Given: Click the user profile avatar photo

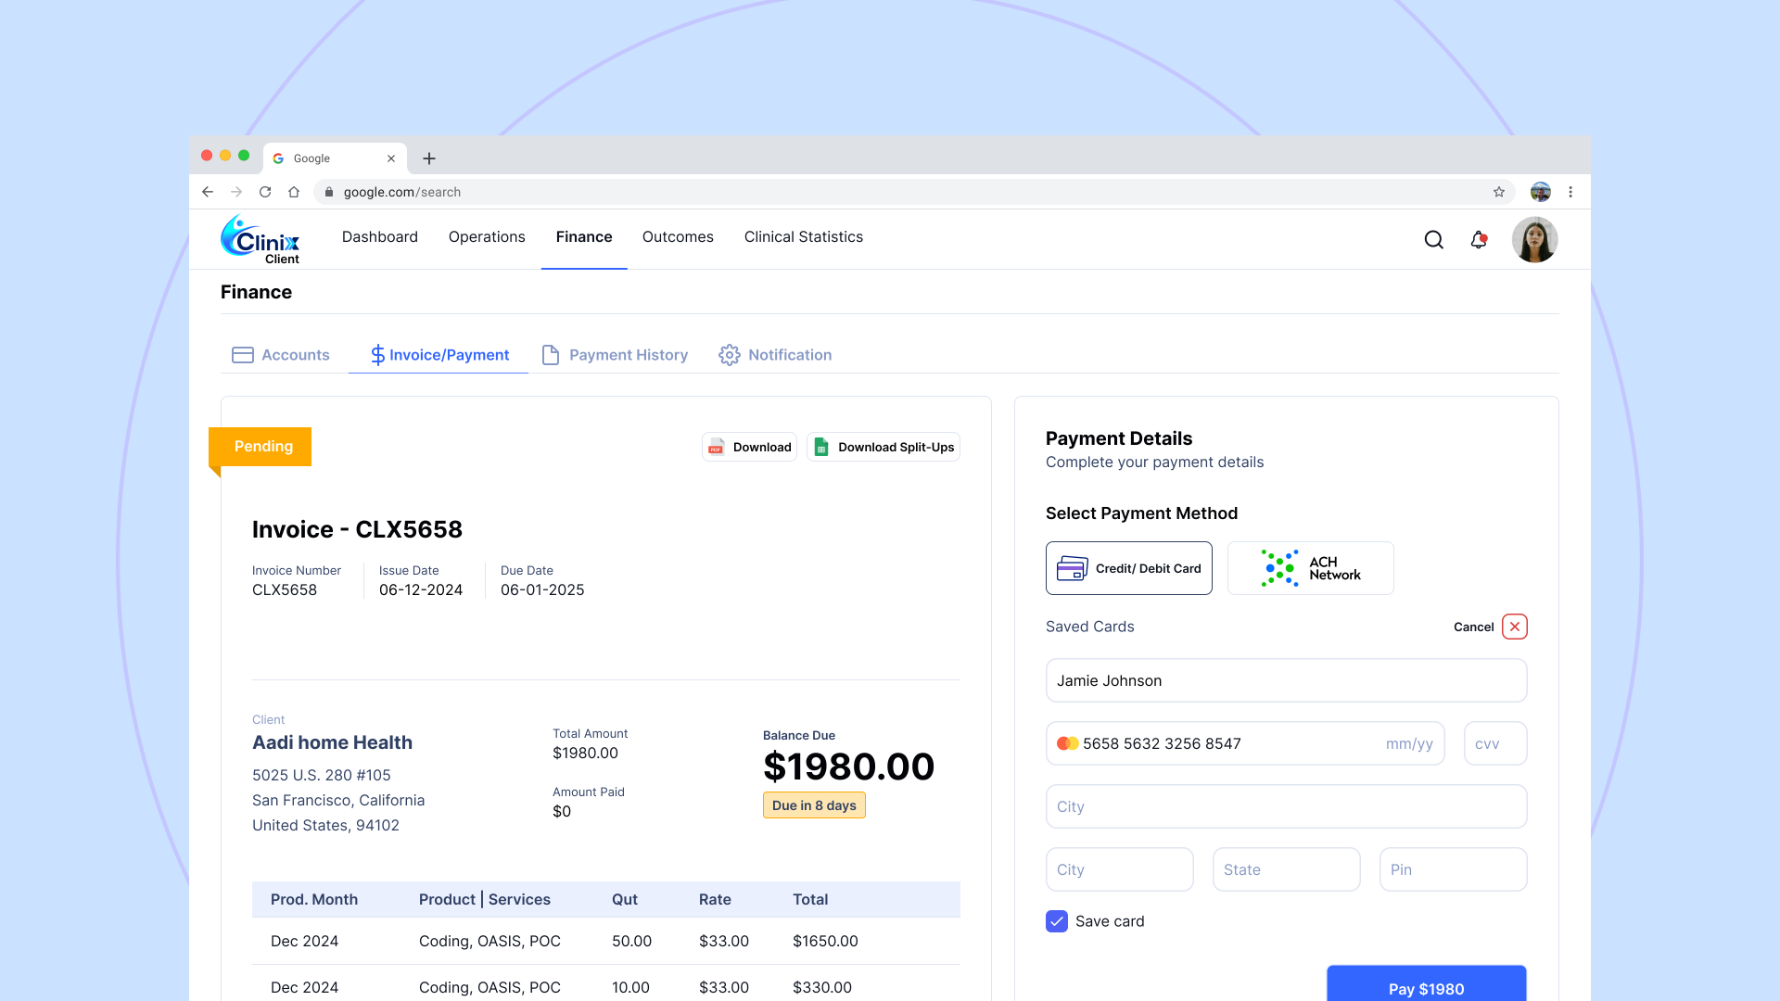Looking at the screenshot, I should point(1534,240).
